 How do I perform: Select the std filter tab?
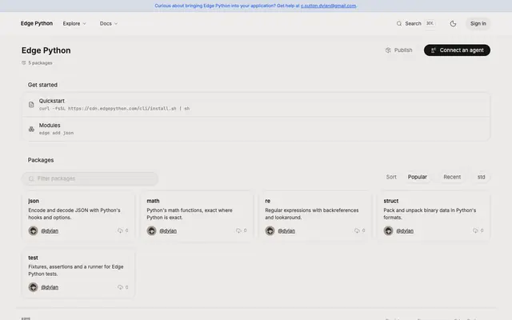click(482, 177)
